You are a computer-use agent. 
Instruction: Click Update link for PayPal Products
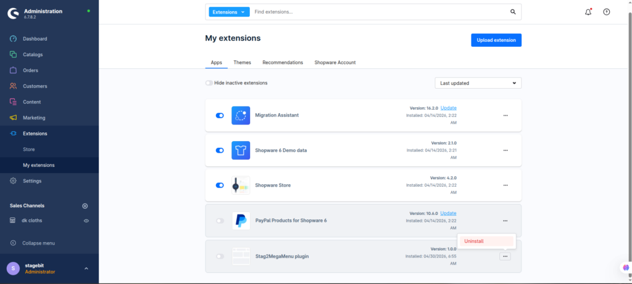click(449, 213)
